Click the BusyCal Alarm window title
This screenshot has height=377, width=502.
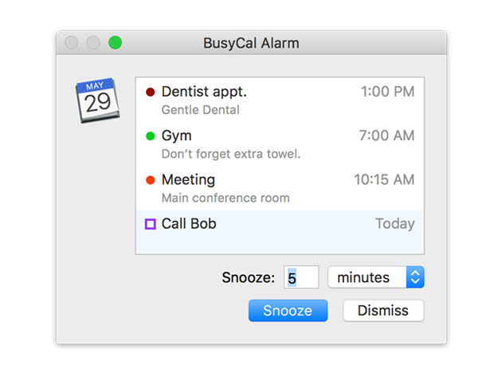[251, 43]
